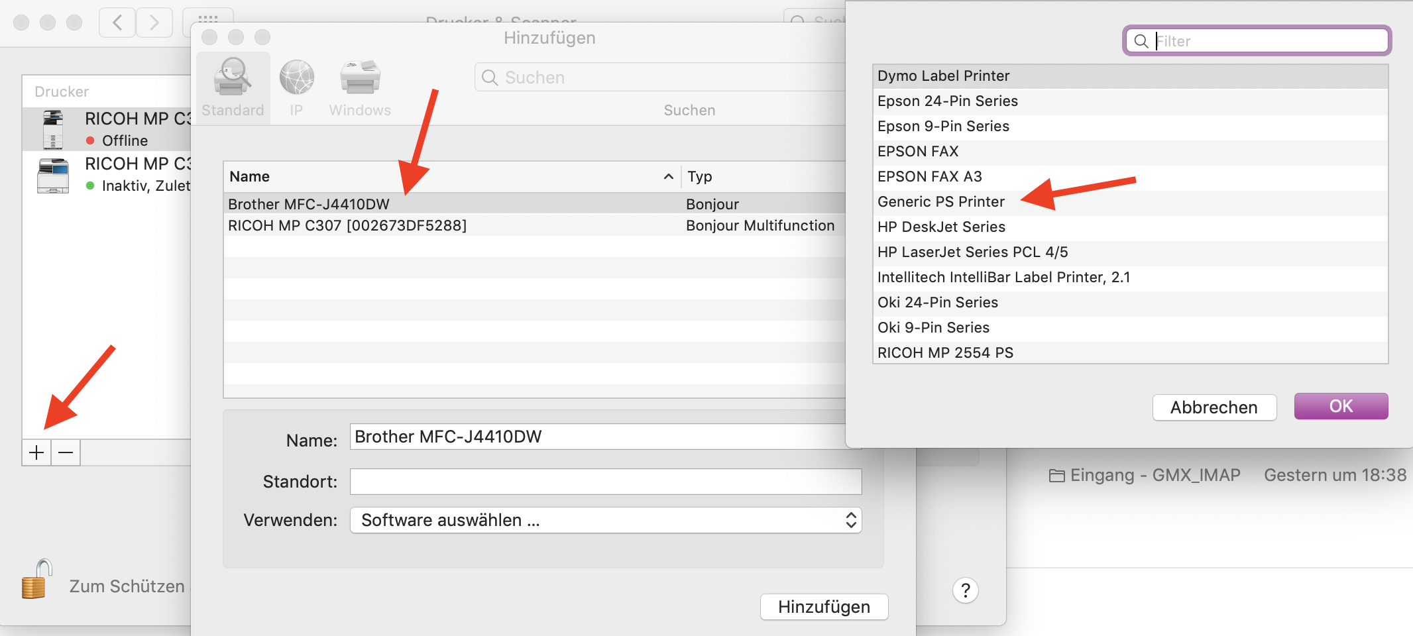
Task: Select inactive RICOH MP printer in sidebar
Action: tap(107, 174)
